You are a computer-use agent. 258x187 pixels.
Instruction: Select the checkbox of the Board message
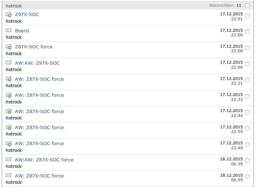click(x=247, y=32)
